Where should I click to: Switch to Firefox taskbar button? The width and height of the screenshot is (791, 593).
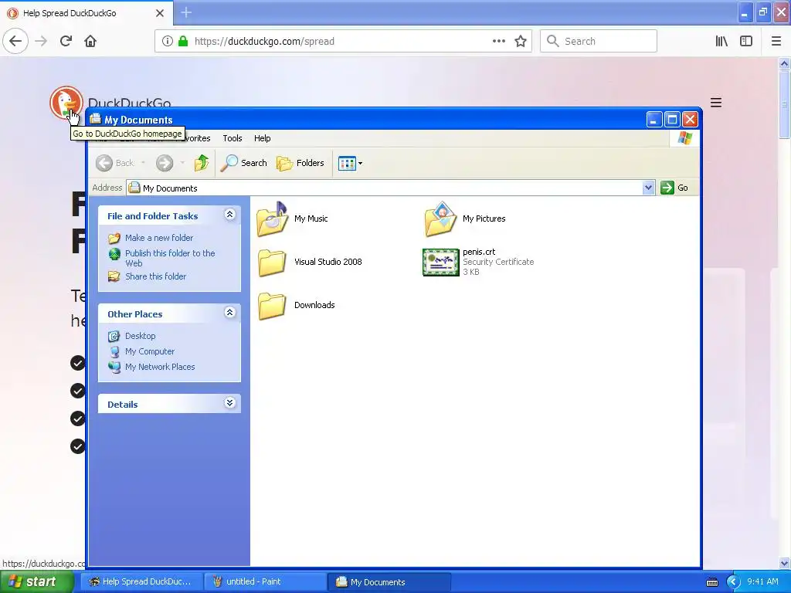pyautogui.click(x=142, y=582)
